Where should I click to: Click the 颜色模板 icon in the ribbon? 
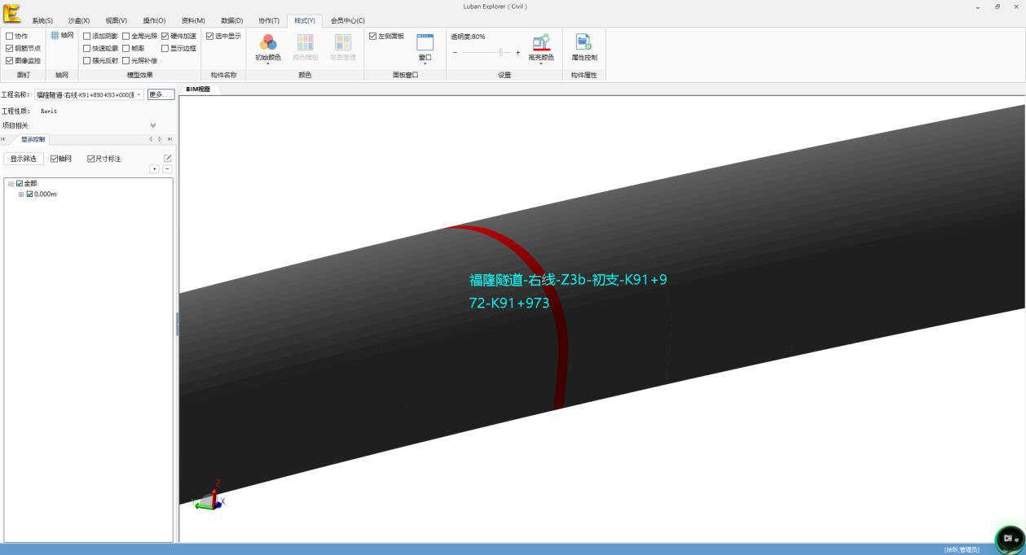306,42
